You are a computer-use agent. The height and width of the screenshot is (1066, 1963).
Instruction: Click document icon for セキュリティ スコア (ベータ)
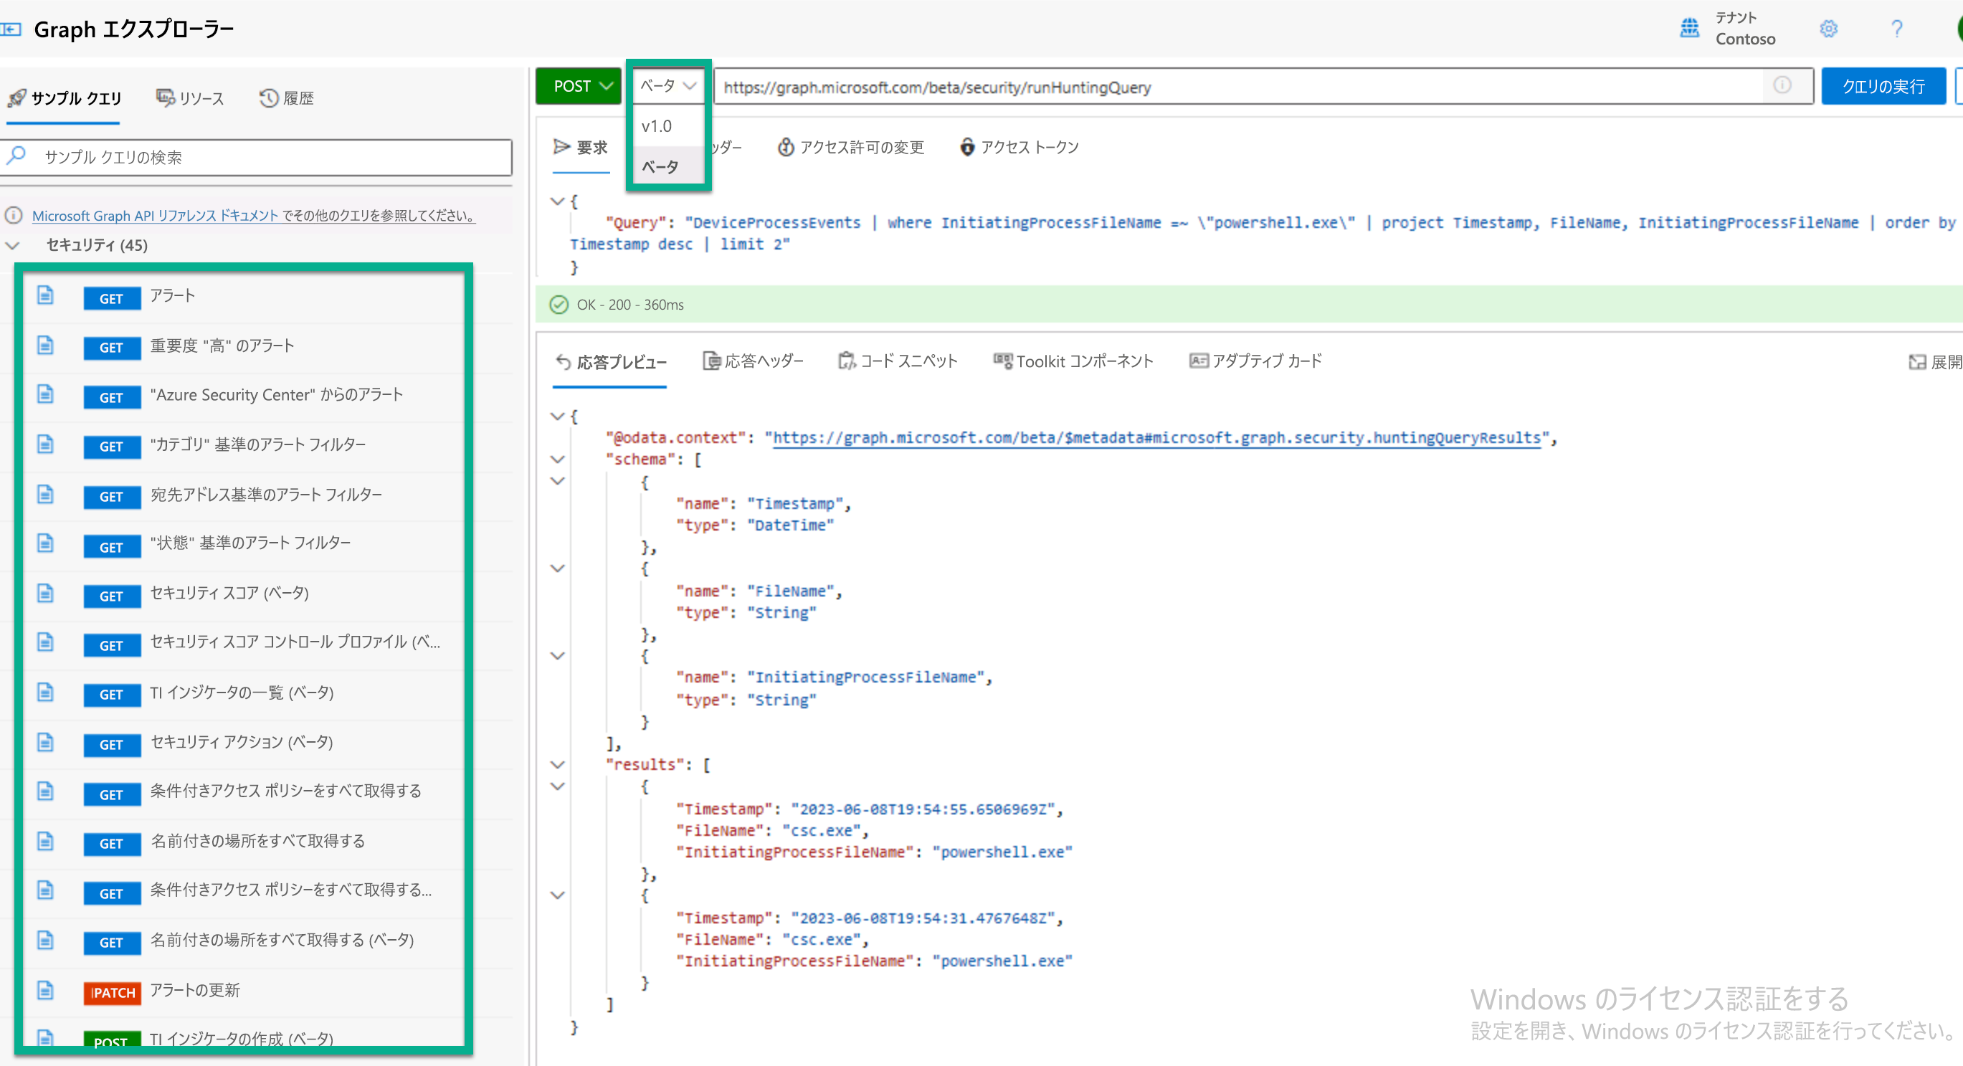point(46,593)
